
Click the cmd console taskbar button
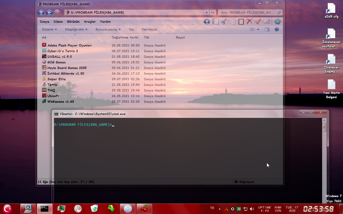pos(44,209)
